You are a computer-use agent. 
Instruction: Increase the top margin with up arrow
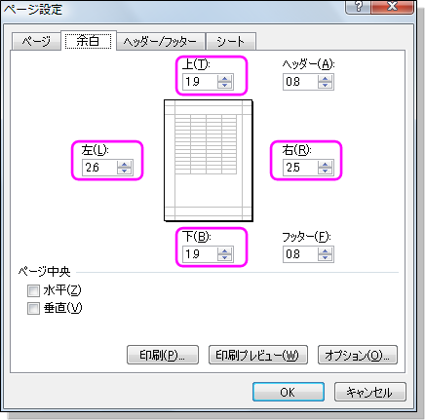coord(224,78)
